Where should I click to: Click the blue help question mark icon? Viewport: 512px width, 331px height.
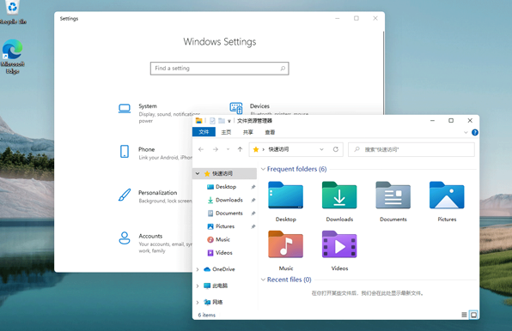click(x=475, y=132)
